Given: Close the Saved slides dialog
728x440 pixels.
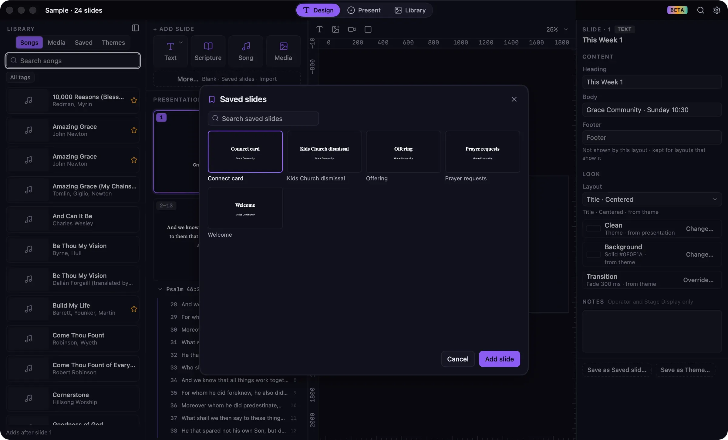Looking at the screenshot, I should click(514, 99).
